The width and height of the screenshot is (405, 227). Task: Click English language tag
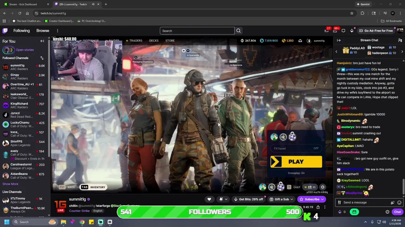(x=98, y=211)
